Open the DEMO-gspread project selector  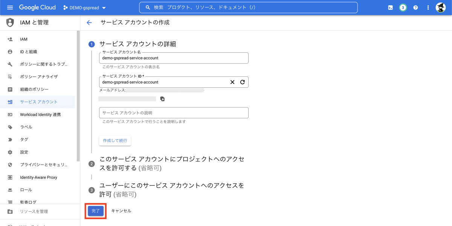pos(85,8)
